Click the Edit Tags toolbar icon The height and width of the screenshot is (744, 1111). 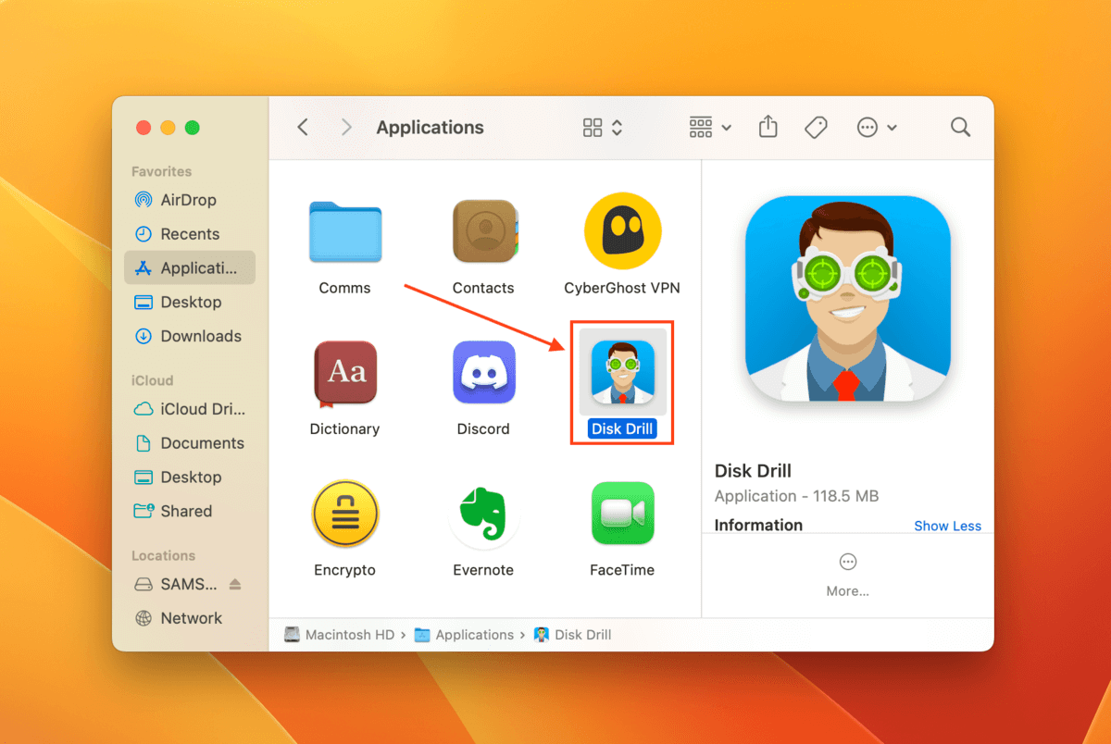click(816, 128)
